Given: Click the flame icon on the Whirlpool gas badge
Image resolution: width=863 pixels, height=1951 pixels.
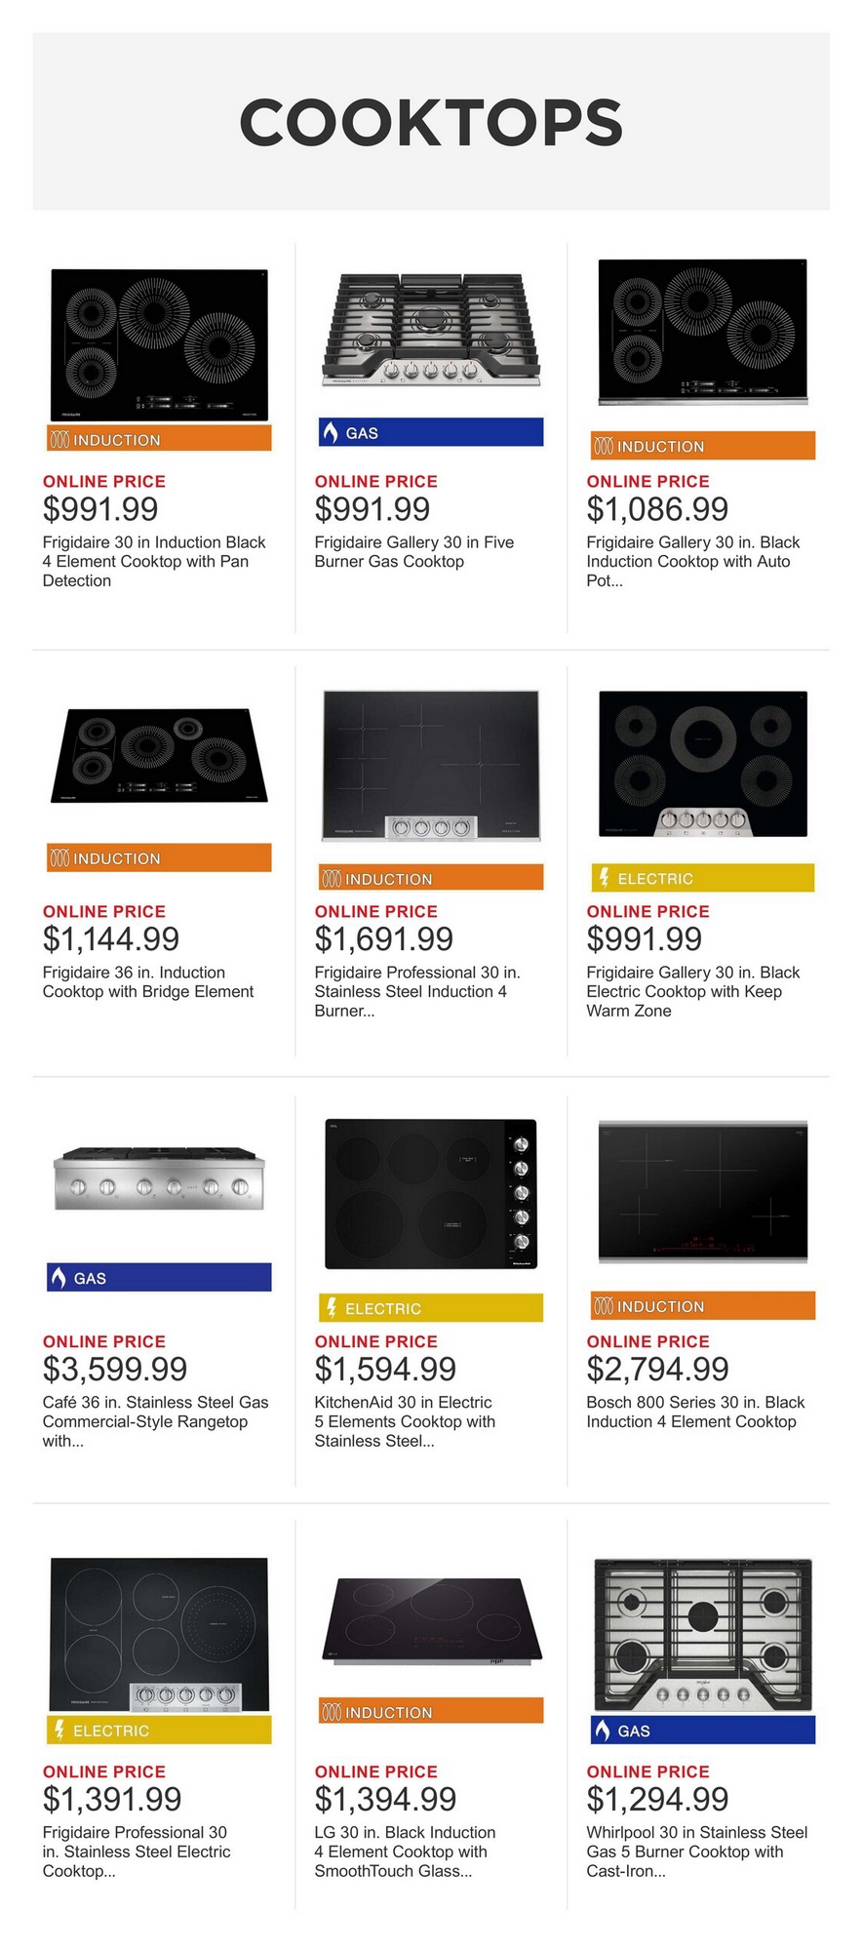Looking at the screenshot, I should 603,1730.
